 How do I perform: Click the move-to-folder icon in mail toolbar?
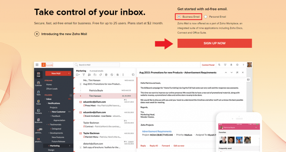pos(95,75)
